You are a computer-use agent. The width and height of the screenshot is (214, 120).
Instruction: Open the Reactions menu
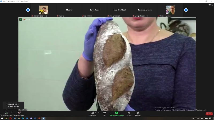pyautogui.click(x=138, y=113)
